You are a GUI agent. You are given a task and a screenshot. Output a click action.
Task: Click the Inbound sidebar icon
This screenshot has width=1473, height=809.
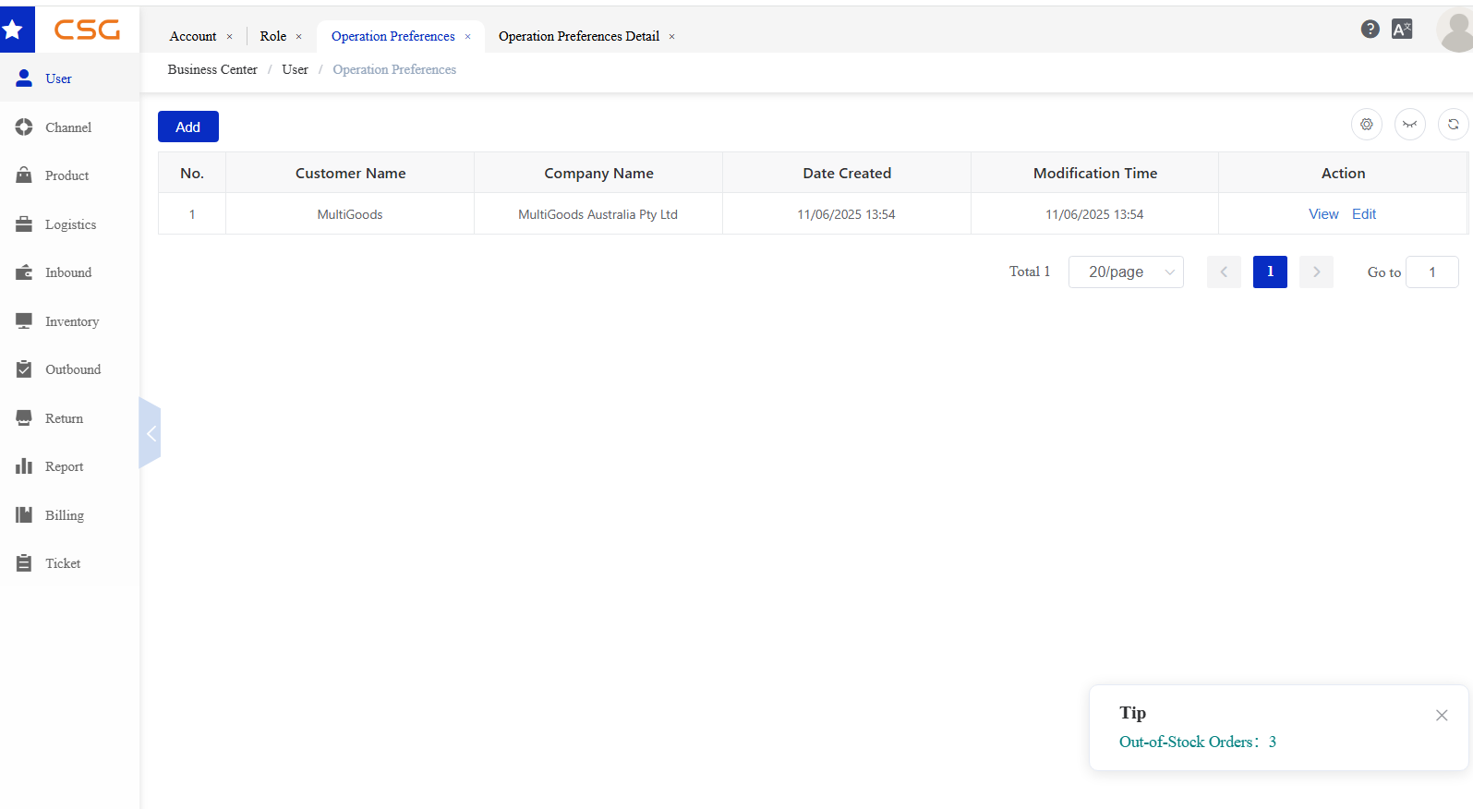pos(24,272)
